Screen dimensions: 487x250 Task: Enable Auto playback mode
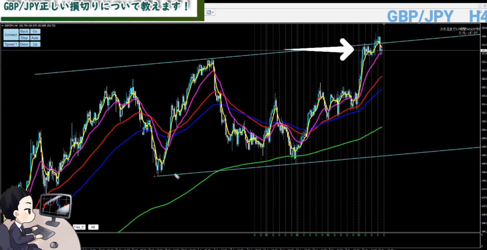35,38
